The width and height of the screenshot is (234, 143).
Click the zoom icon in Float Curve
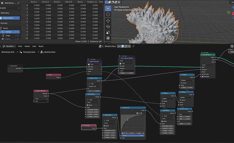tap(137, 113)
